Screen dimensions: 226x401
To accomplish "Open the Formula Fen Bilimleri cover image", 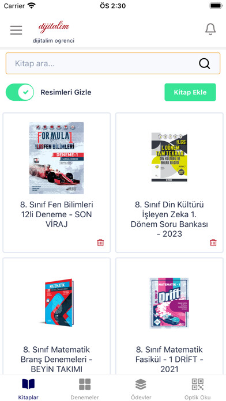I will coord(56,158).
